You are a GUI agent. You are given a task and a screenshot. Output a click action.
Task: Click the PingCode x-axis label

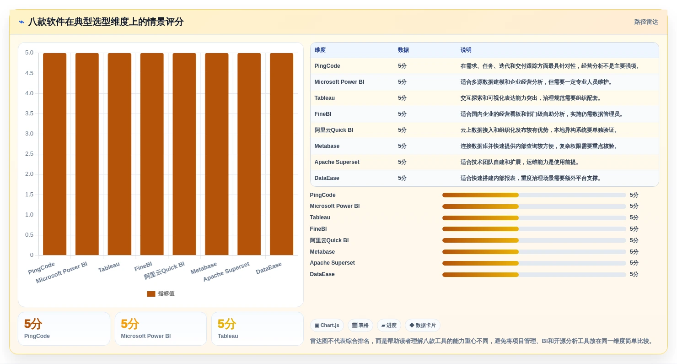point(42,268)
